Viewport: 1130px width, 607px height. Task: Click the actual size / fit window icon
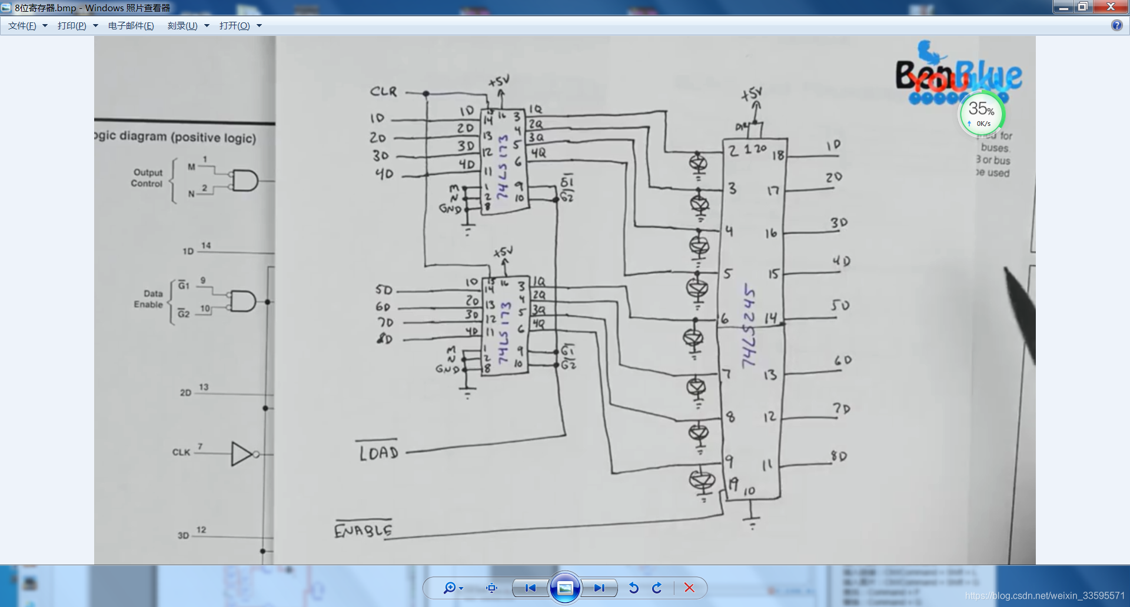pyautogui.click(x=491, y=588)
